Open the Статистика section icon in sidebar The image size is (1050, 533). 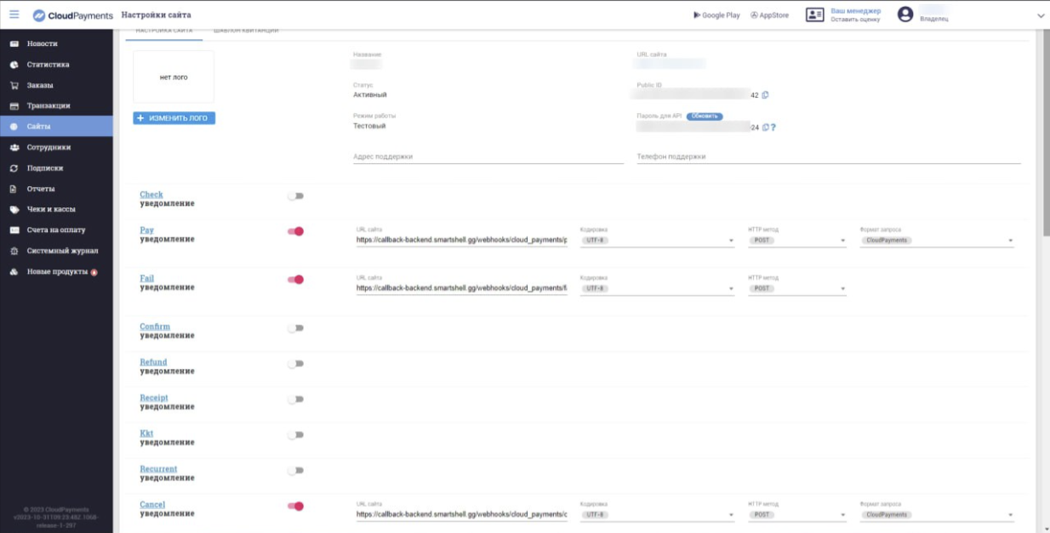(x=13, y=64)
